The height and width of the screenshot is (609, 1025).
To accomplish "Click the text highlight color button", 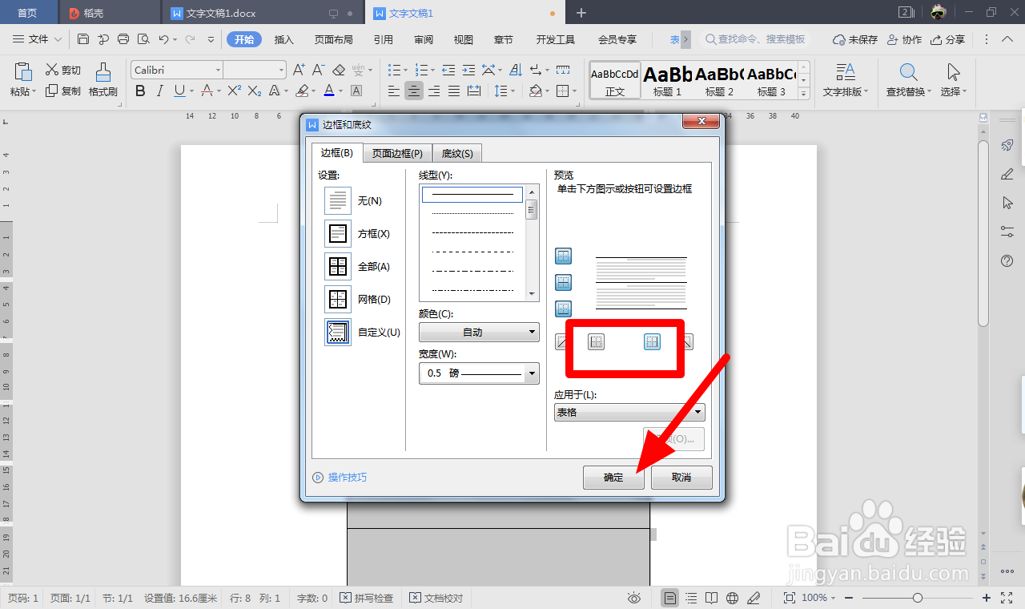I will tap(302, 91).
